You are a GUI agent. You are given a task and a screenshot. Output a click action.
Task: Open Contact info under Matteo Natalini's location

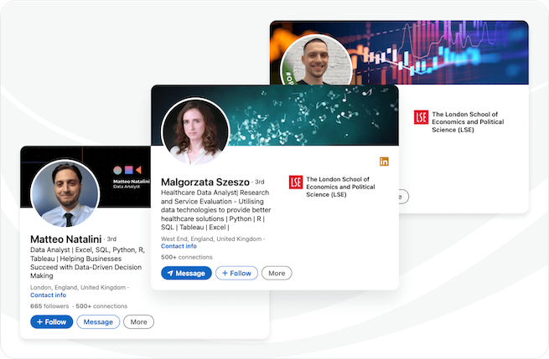[x=48, y=295]
